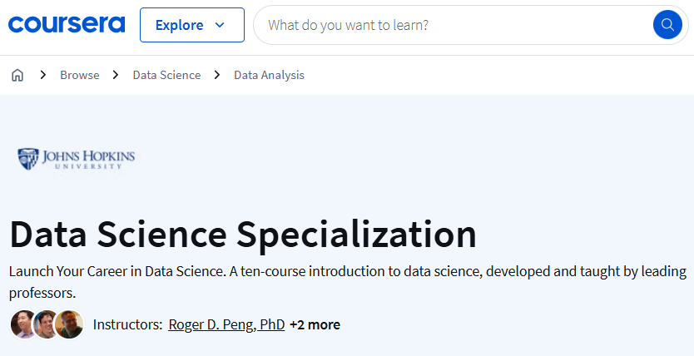The image size is (694, 356).
Task: Select the middle instructor avatar photo
Action: (x=47, y=324)
